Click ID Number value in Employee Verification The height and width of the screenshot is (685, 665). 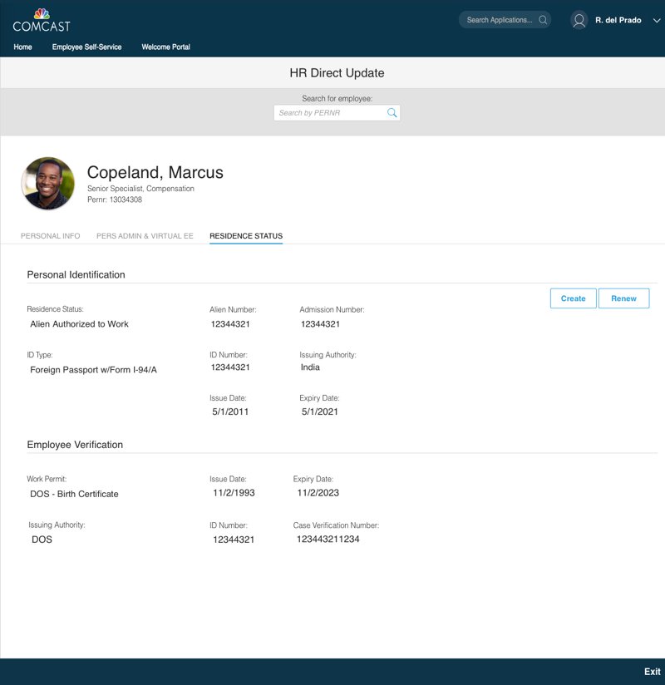point(234,540)
